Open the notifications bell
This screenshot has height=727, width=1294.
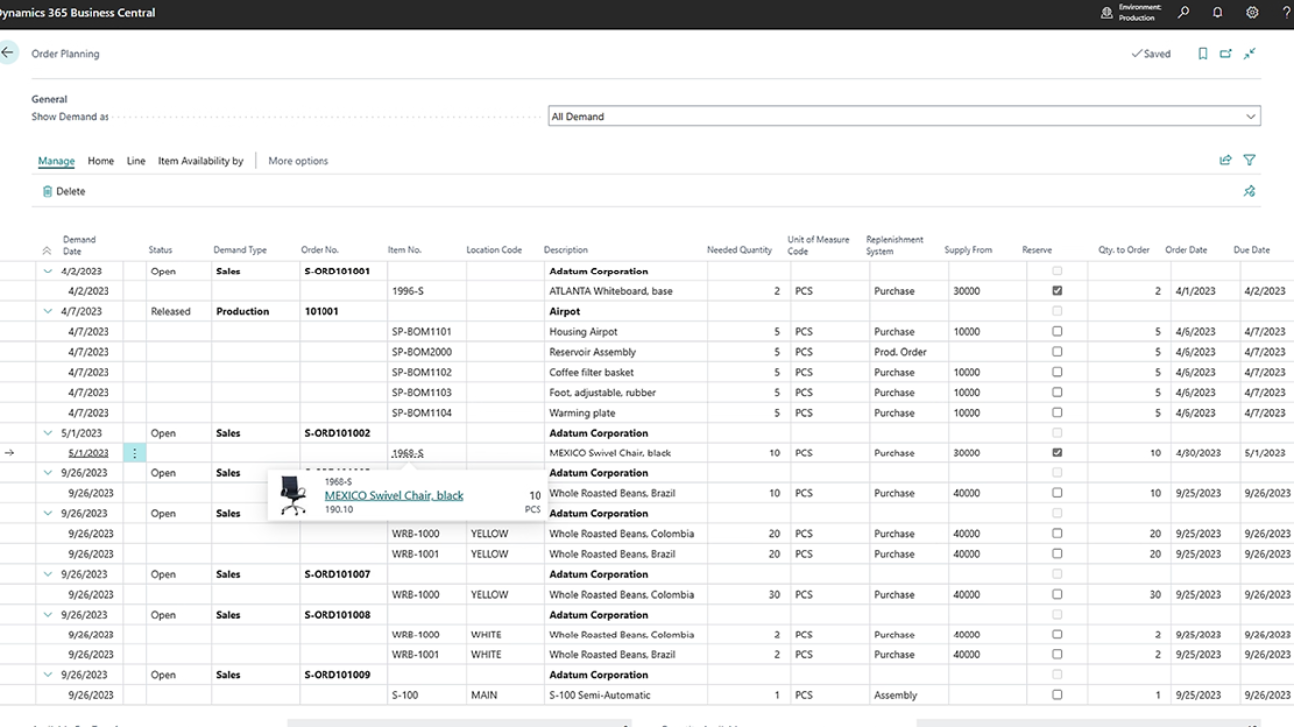click(x=1217, y=13)
